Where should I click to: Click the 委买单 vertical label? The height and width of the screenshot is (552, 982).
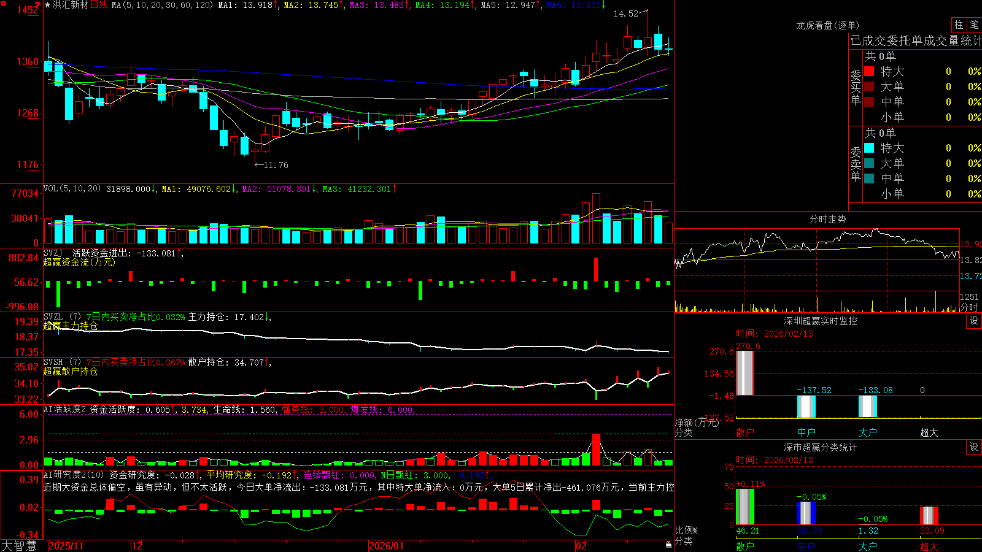click(856, 87)
